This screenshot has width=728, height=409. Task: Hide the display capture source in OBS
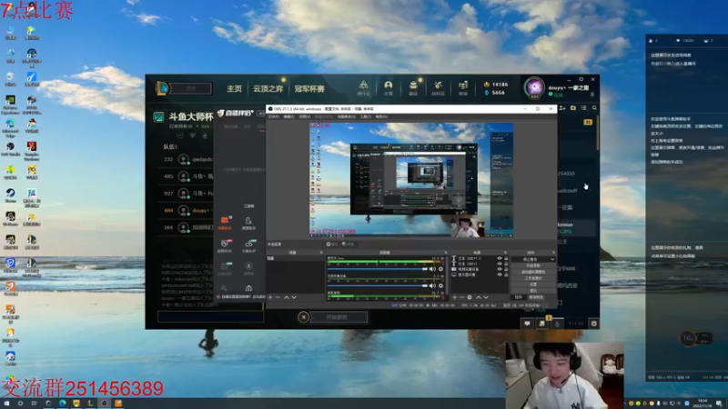coord(500,274)
